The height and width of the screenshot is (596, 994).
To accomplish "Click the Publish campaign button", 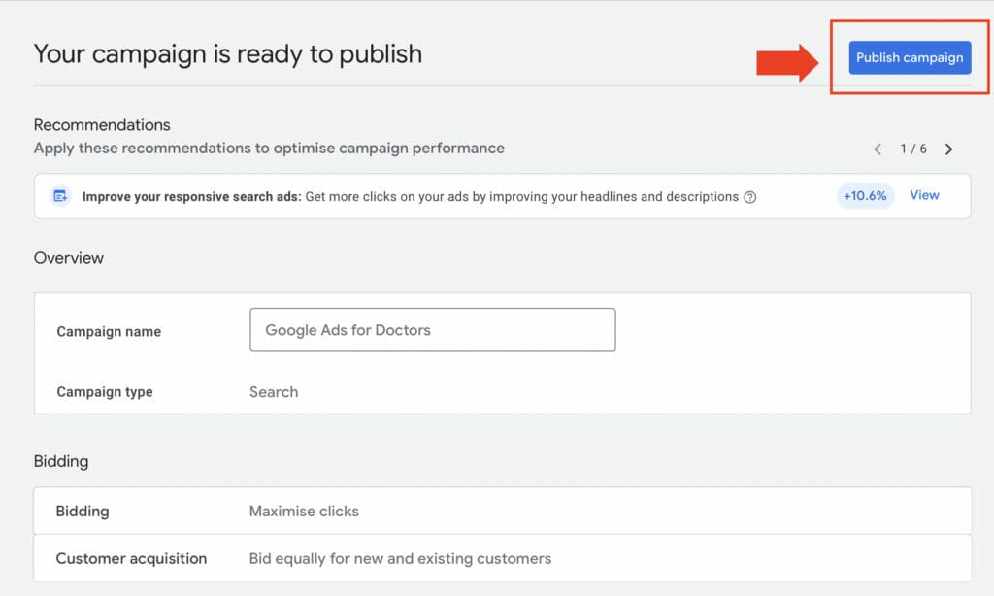I will point(910,57).
